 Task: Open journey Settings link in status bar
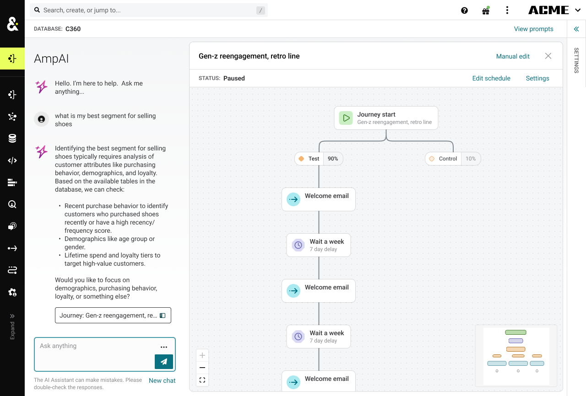[537, 78]
